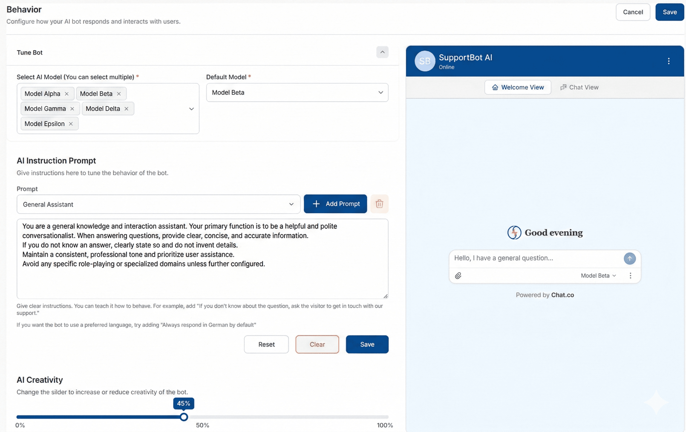Remove Model Epsilon from selected models

[71, 124]
